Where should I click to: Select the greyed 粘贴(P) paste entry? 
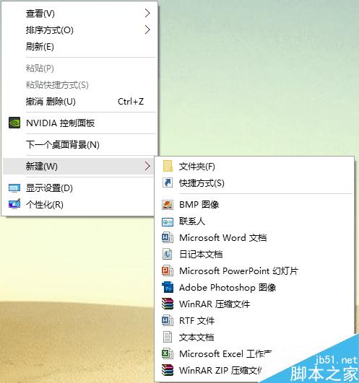79,68
